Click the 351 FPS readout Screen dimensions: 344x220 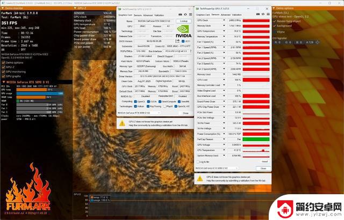pyautogui.click(x=9, y=23)
